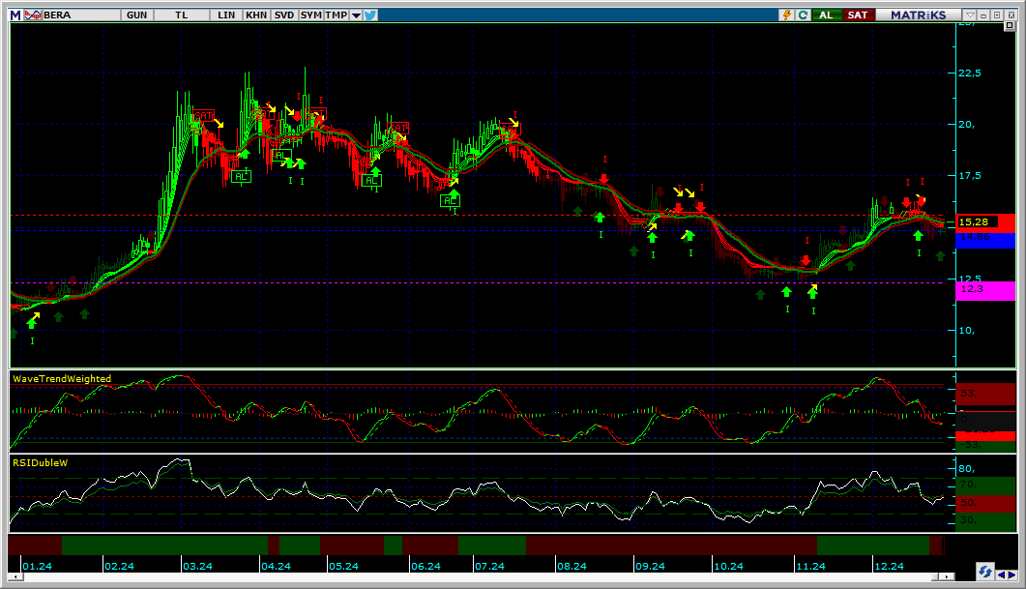Toggle the LIN scale button
The height and width of the screenshot is (589, 1026).
tap(226, 15)
